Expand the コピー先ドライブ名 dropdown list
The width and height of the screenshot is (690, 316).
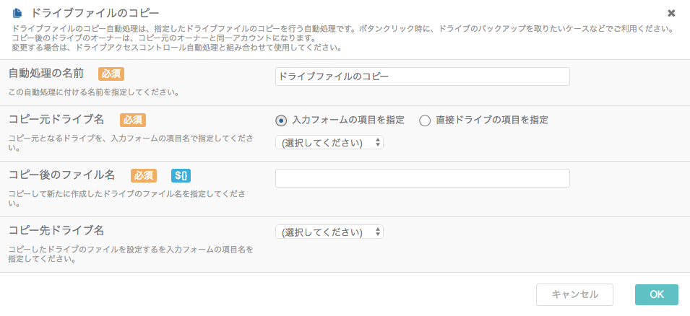(329, 232)
